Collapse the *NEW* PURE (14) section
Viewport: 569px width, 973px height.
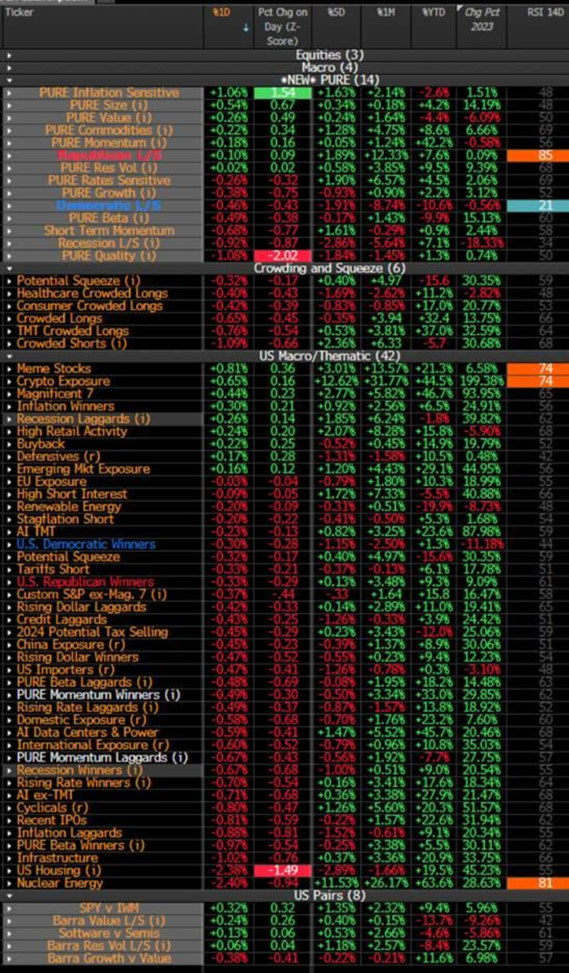9,80
